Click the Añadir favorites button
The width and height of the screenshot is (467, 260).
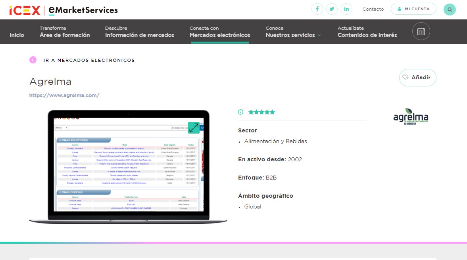[x=417, y=77]
